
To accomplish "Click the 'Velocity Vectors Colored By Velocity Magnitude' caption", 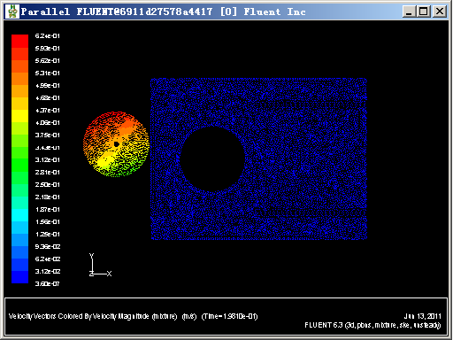I will 79,316.
